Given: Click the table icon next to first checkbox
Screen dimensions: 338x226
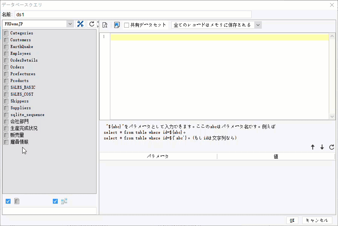Looking at the screenshot, I should [x=17, y=201].
